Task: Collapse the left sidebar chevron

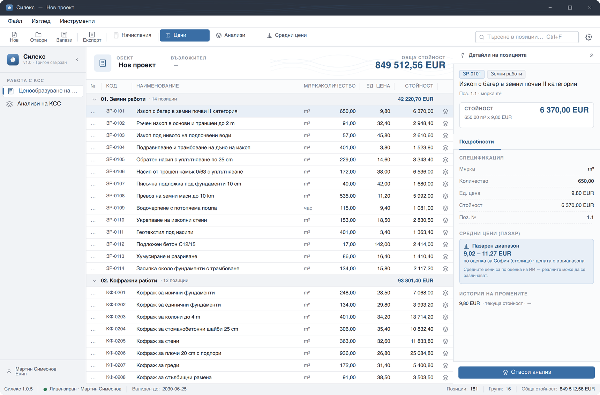Action: point(77,59)
